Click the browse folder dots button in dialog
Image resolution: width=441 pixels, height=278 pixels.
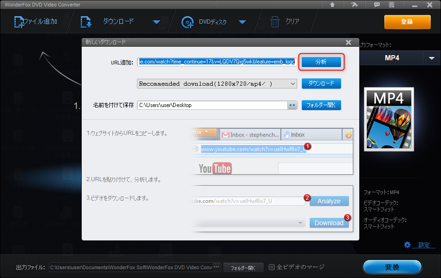coord(292,105)
